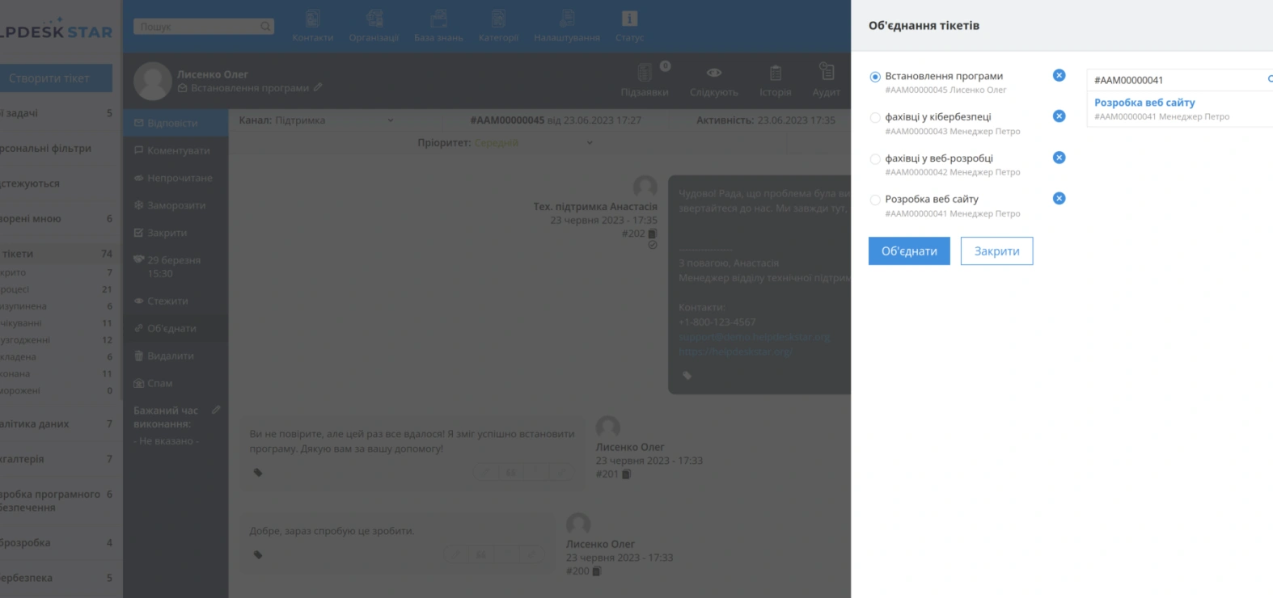This screenshot has width=1273, height=598.
Task: Remove the фахівці у кібербезпеці ticket from the list
Action: [1059, 116]
